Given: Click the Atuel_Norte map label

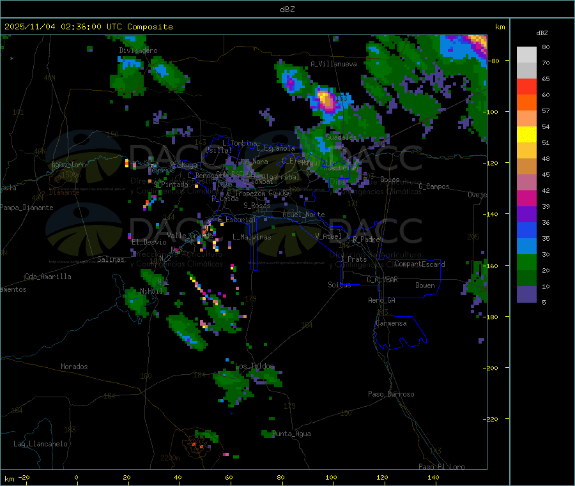Looking at the screenshot, I should [303, 215].
